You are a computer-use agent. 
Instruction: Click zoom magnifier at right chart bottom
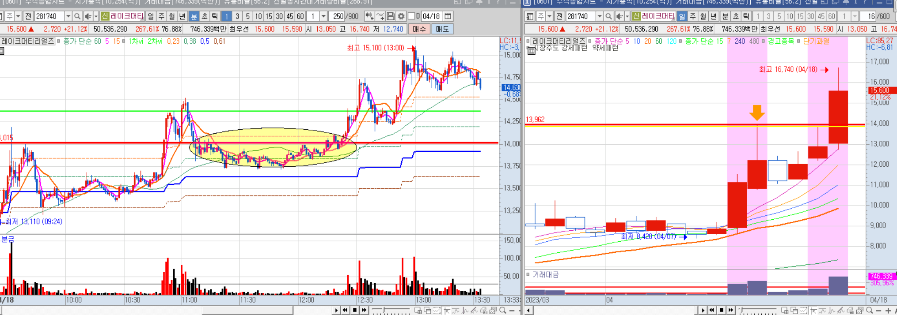click(869, 311)
